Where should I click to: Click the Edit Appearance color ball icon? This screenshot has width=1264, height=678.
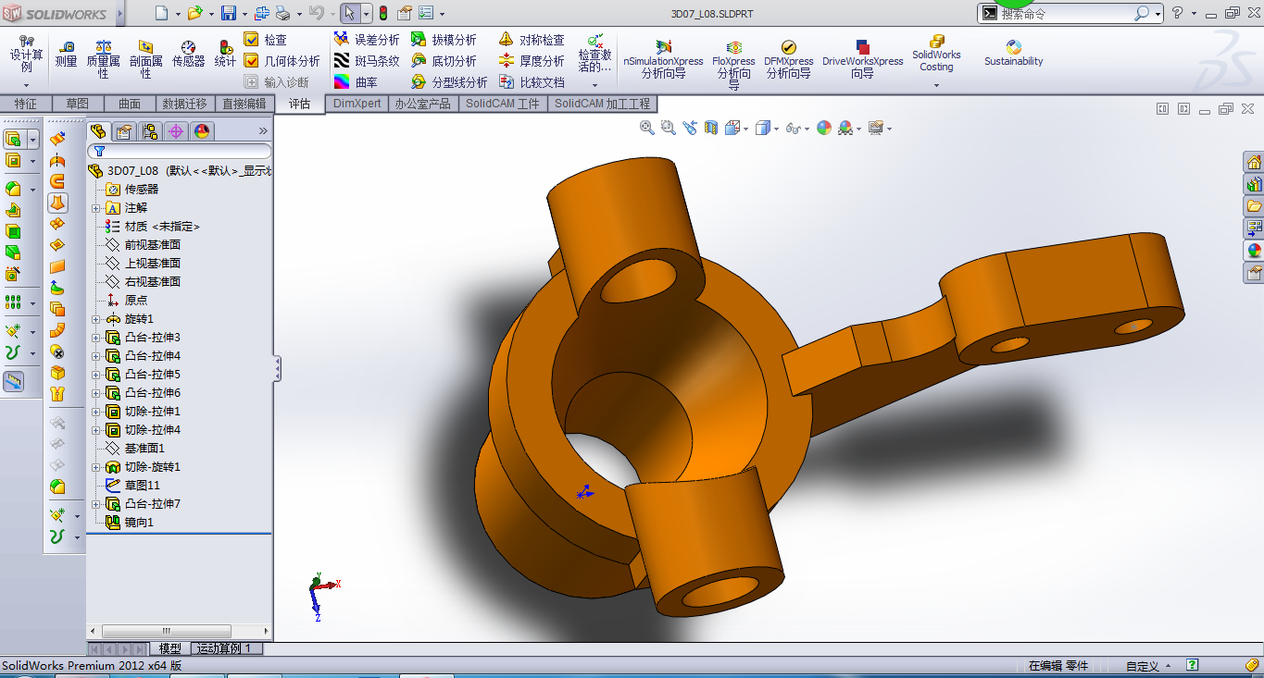824,128
